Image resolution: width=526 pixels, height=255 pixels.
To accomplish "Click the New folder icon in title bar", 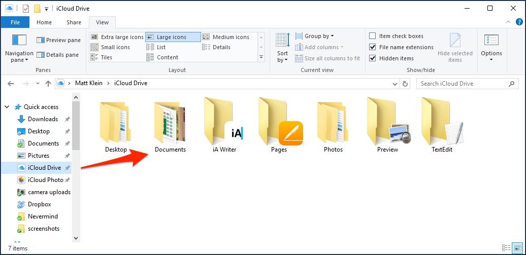I will click(x=37, y=9).
